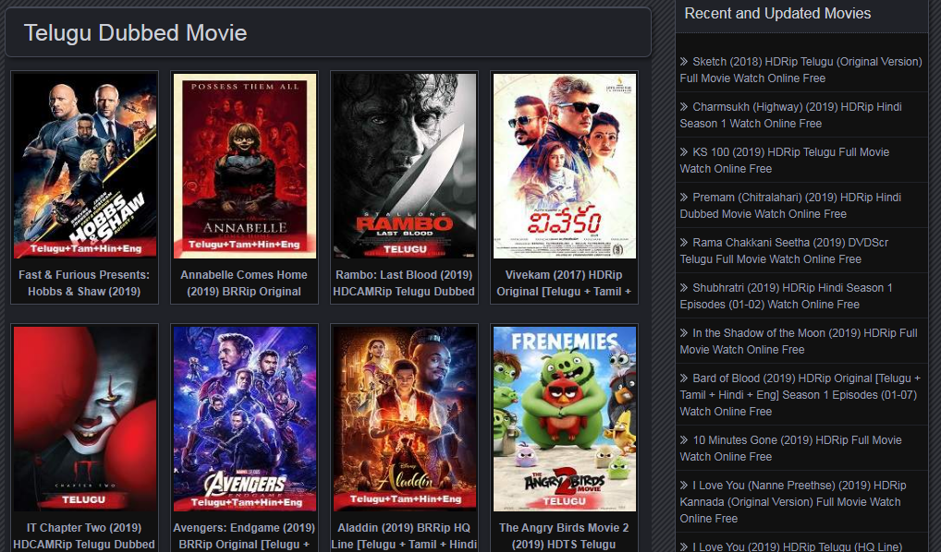Open the Avengers Endgame poster
This screenshot has height=552, width=941.
pos(244,419)
